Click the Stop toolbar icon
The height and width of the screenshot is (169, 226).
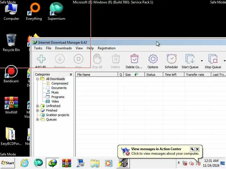tap(79, 59)
